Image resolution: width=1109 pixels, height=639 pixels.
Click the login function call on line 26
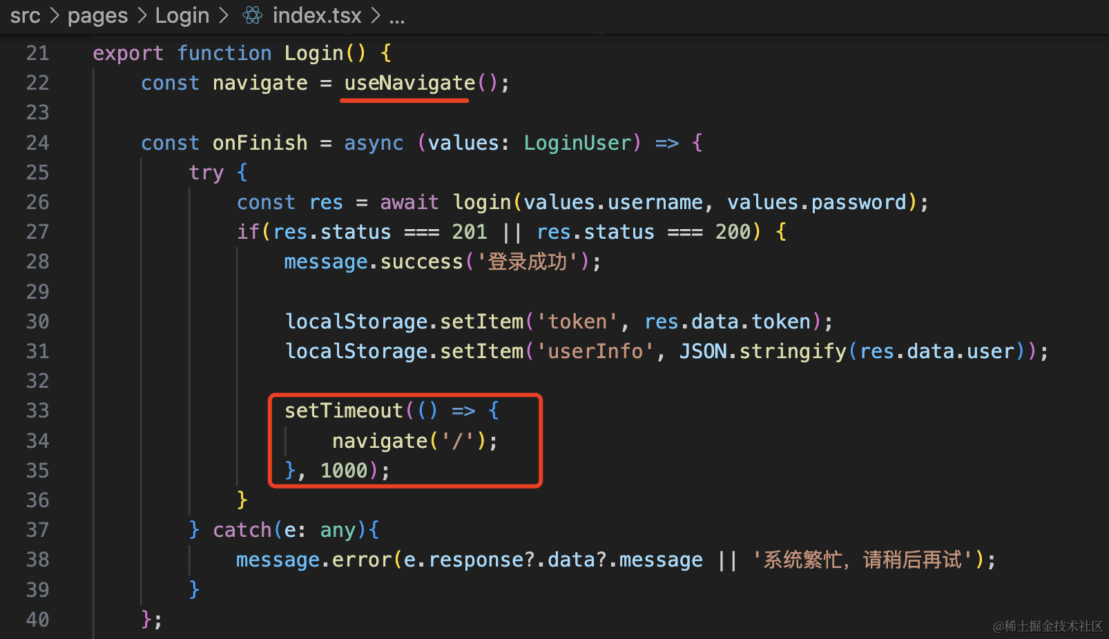pyautogui.click(x=481, y=202)
